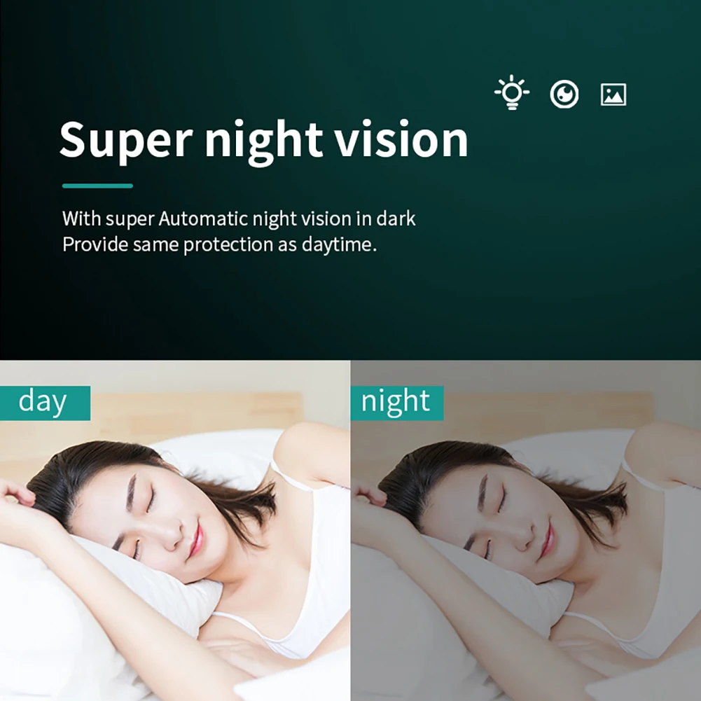The image size is (701, 701).
Task: Click the word "night" in the large heading
Action: [x=264, y=142]
